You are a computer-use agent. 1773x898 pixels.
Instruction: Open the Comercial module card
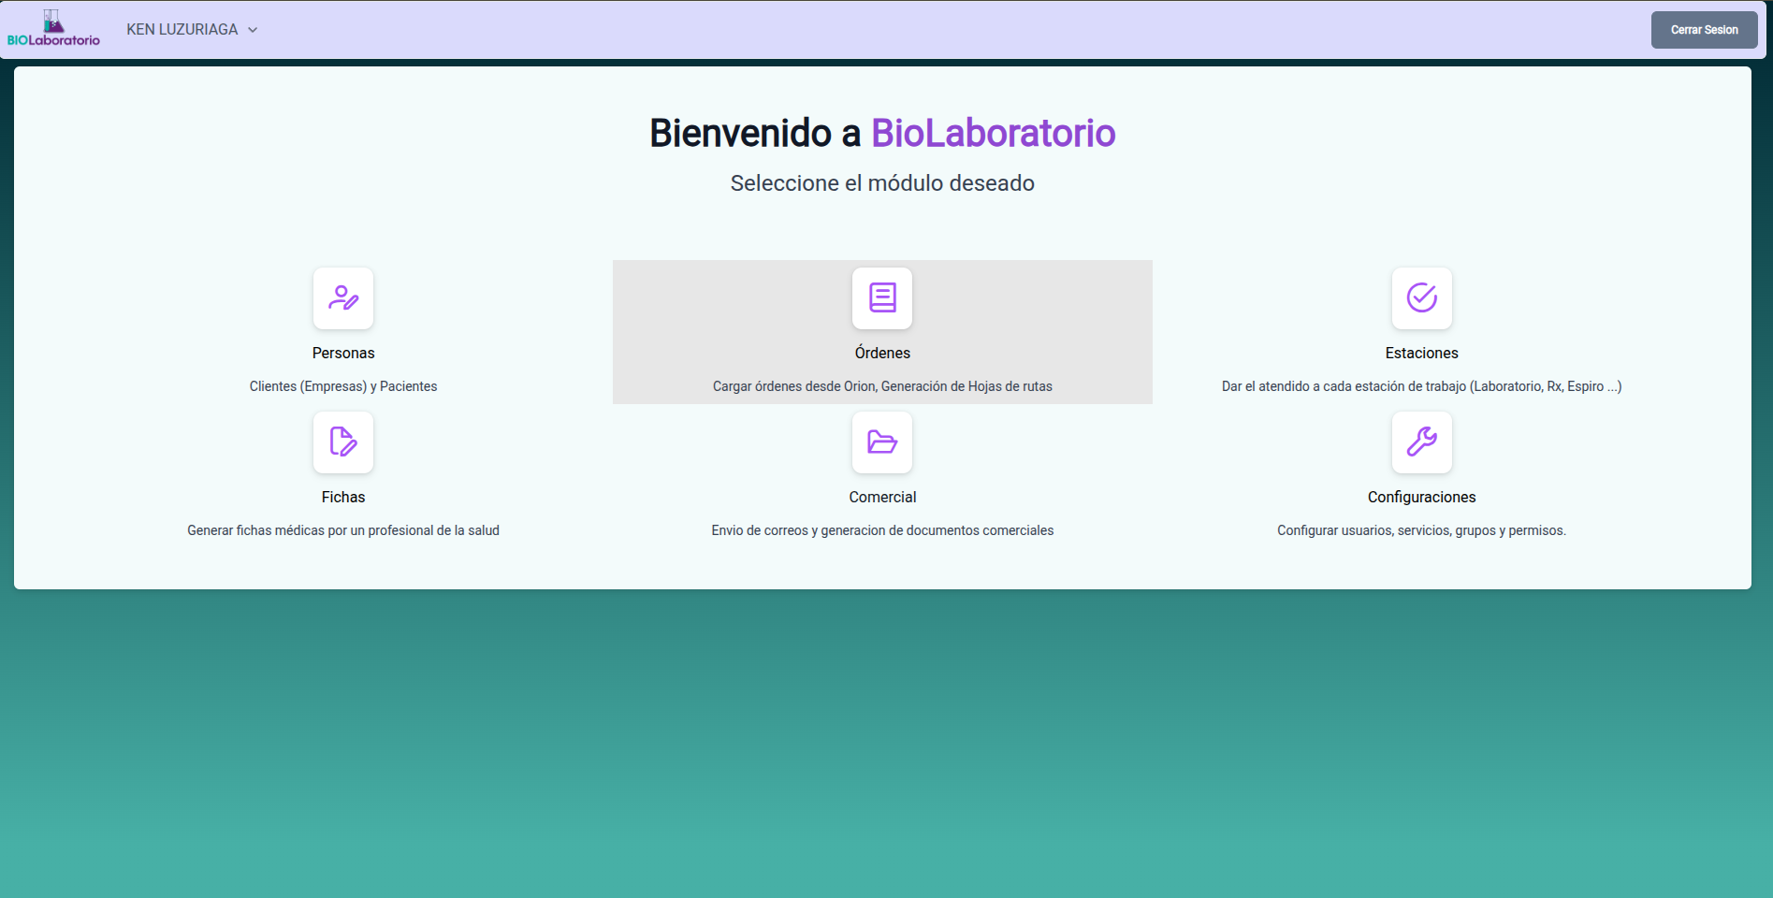point(881,468)
